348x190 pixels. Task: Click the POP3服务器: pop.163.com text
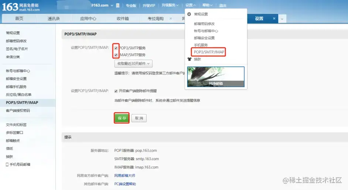pos(136,150)
